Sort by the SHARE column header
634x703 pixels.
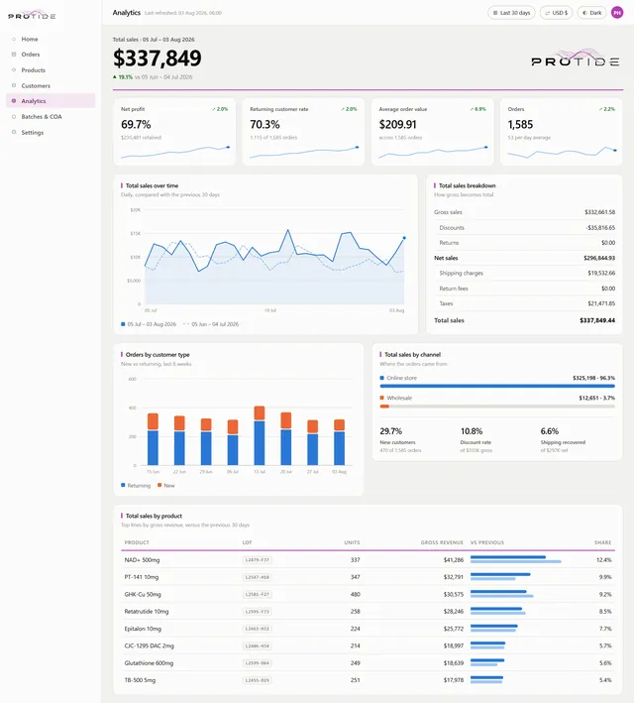coord(602,542)
